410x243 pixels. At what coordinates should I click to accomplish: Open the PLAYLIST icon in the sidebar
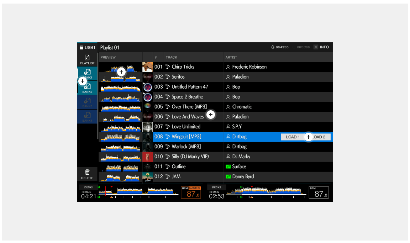87,57
